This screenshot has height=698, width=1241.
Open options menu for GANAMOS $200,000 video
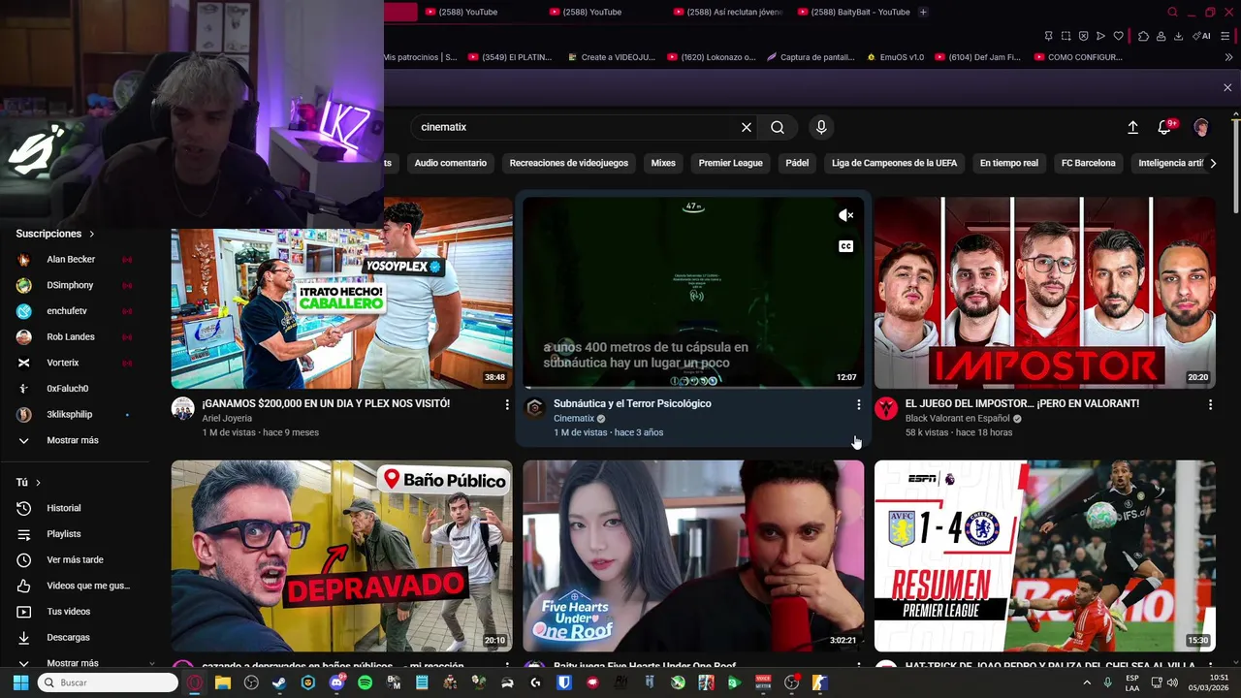(506, 404)
